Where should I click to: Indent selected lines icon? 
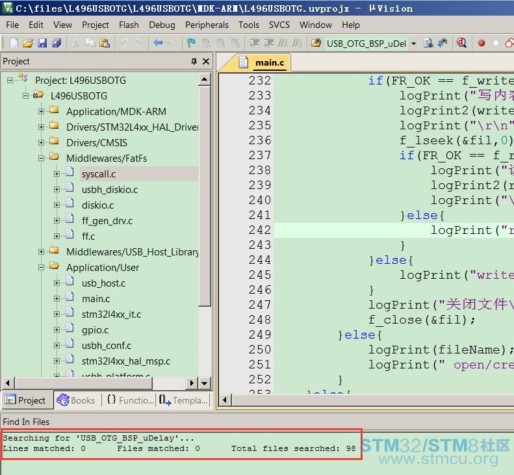254,43
